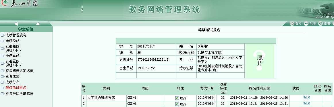Uncheck the 理论 checkbox for CET-4
334x107 pixels.
[177, 98]
